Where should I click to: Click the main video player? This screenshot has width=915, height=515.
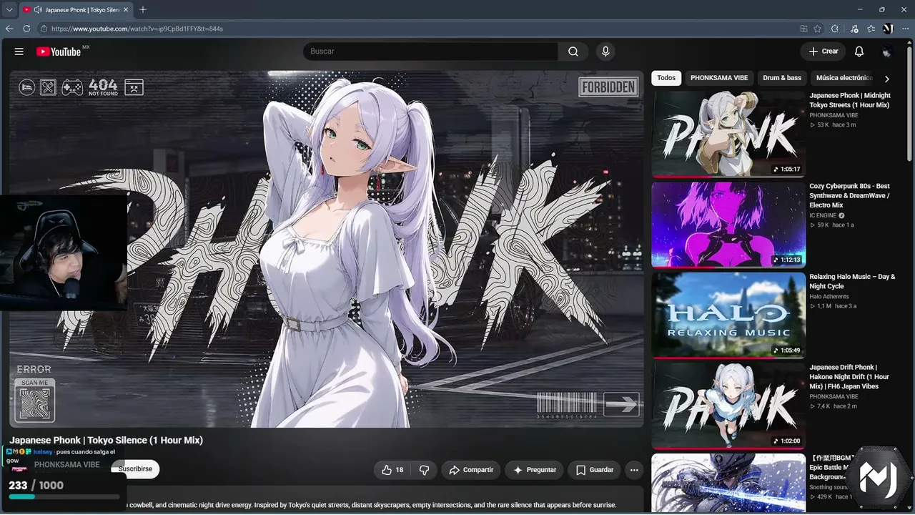click(x=327, y=249)
